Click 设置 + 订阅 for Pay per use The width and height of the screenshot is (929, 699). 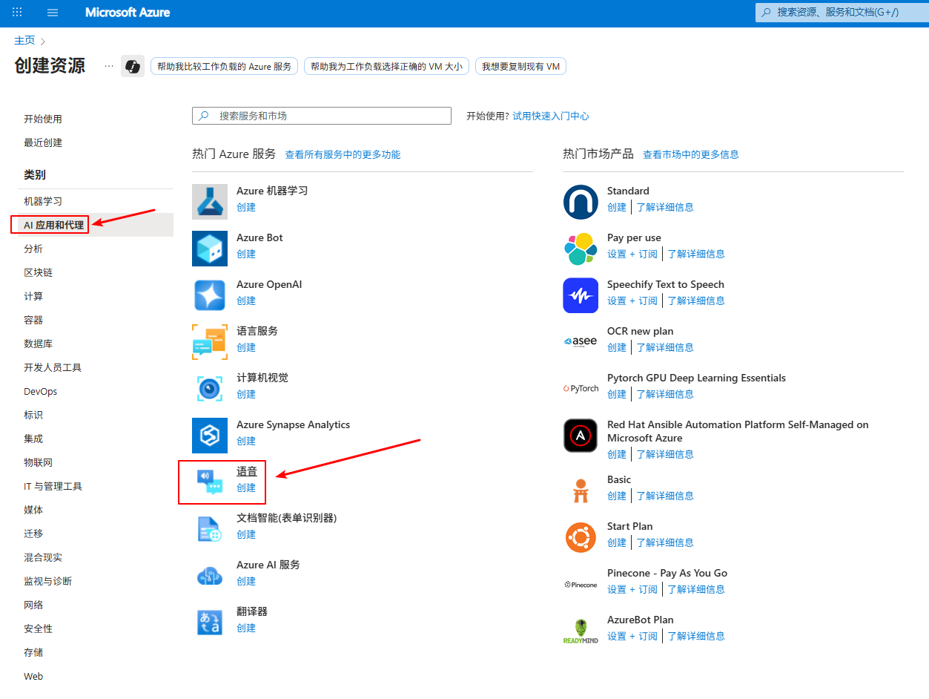coord(632,254)
